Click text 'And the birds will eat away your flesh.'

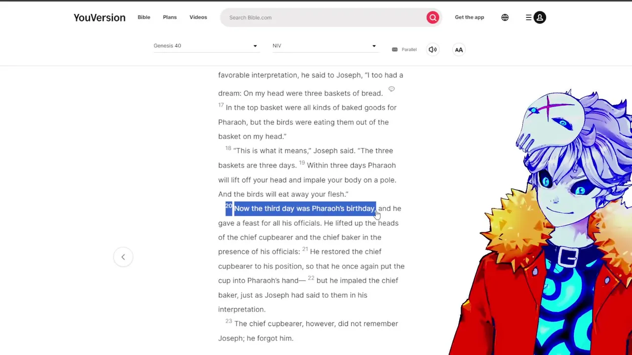[x=283, y=194]
